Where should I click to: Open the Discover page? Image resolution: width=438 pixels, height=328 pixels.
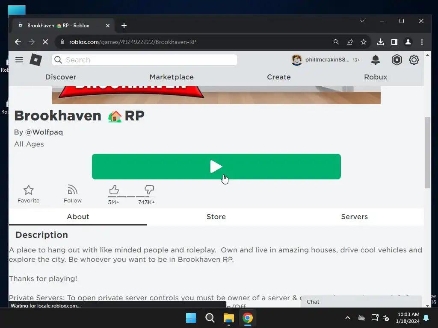(61, 77)
